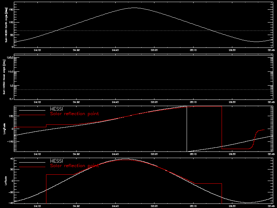Click the 1.0 tick on Noon angle axis
This screenshot has width=277, height=208.
(x=11, y=86)
